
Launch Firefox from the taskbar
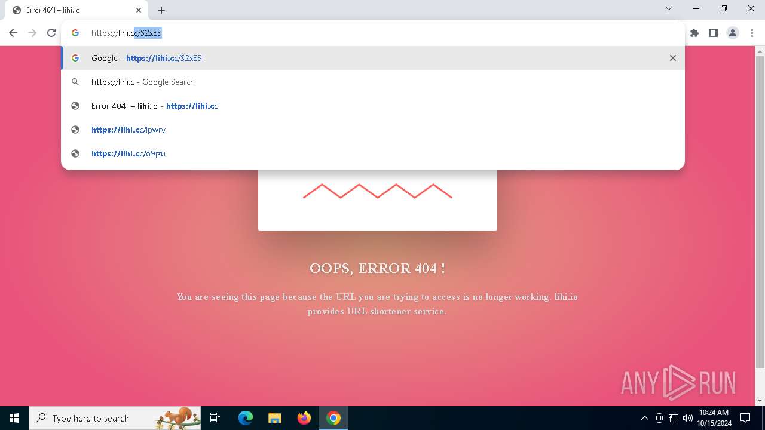(x=304, y=418)
